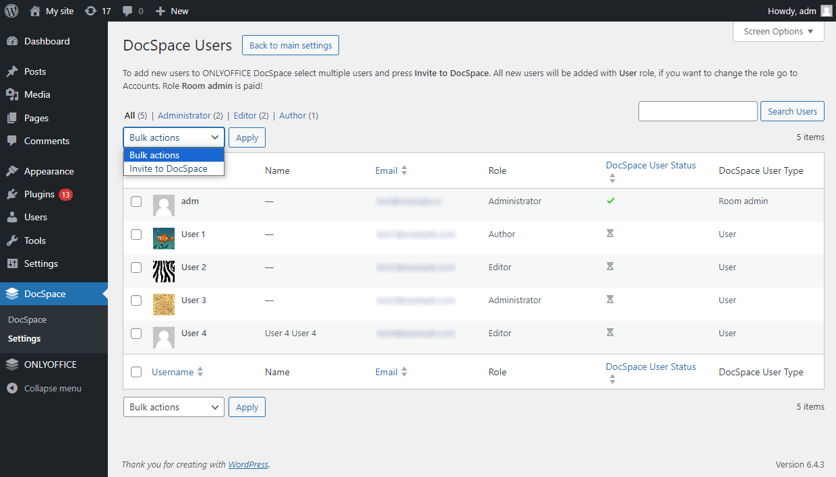This screenshot has height=477, width=836.
Task: Click inside the user search field
Action: coord(698,111)
